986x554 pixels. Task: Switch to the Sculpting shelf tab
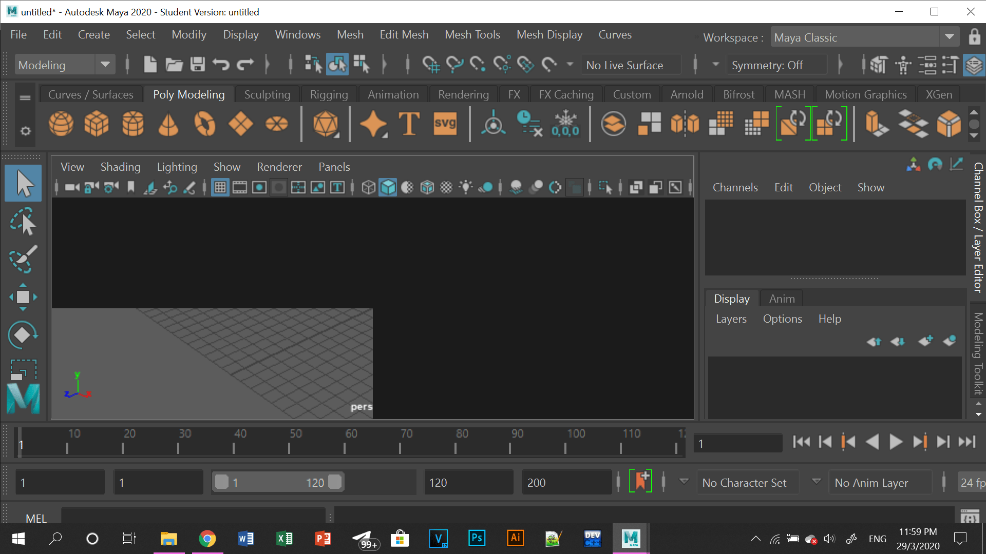tap(267, 94)
